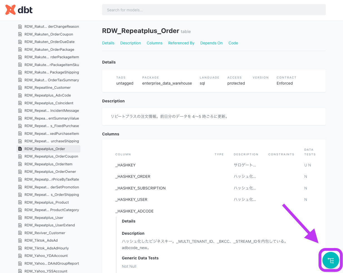The width and height of the screenshot is (343, 273).
Task: Click the dbt logo in header
Action: 19,10
